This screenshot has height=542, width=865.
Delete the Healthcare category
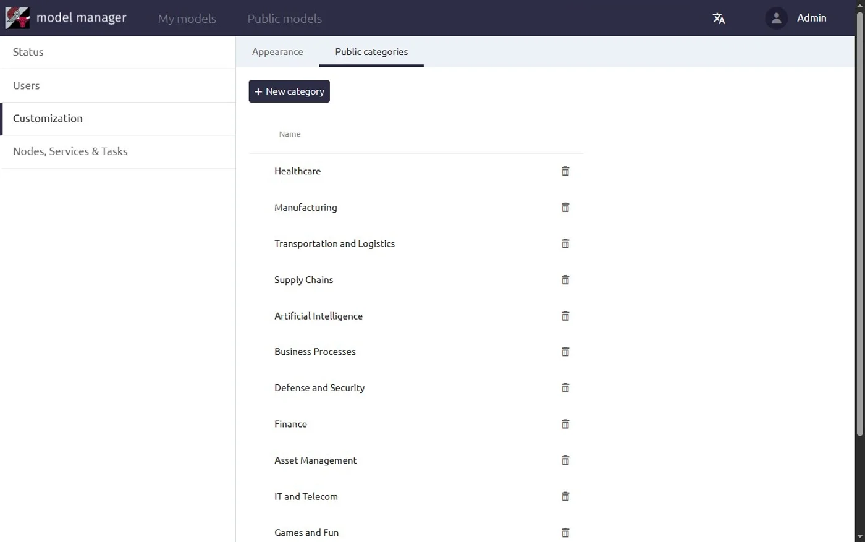(565, 171)
